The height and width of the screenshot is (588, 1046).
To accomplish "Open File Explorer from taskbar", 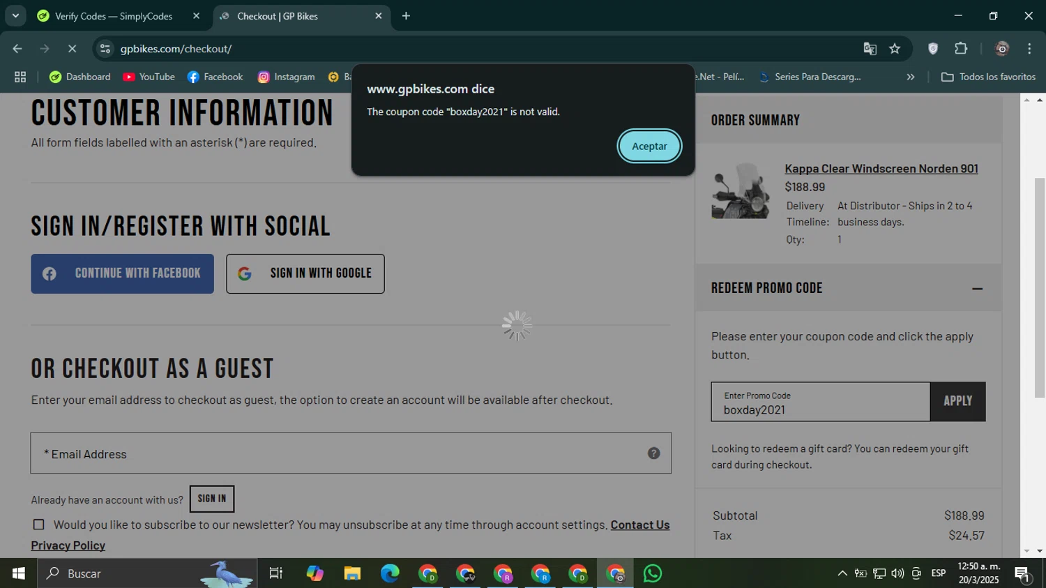I will click(352, 573).
